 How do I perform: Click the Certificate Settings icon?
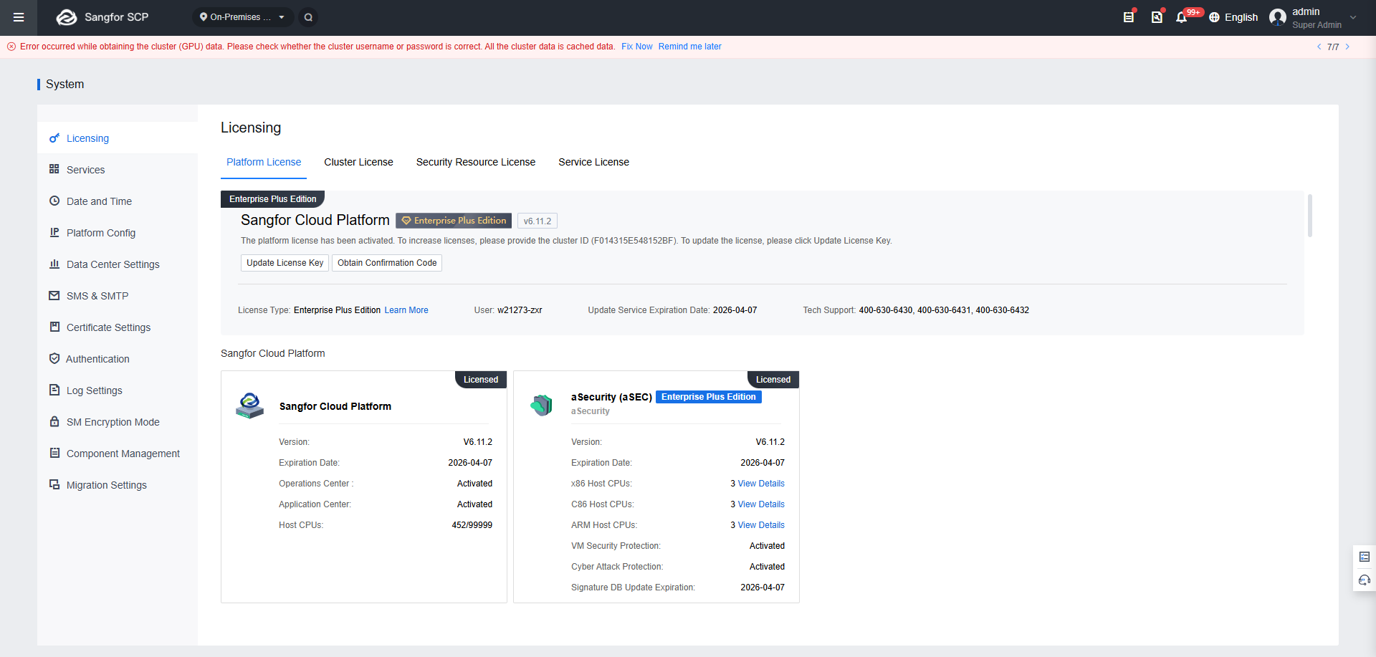pyautogui.click(x=54, y=327)
